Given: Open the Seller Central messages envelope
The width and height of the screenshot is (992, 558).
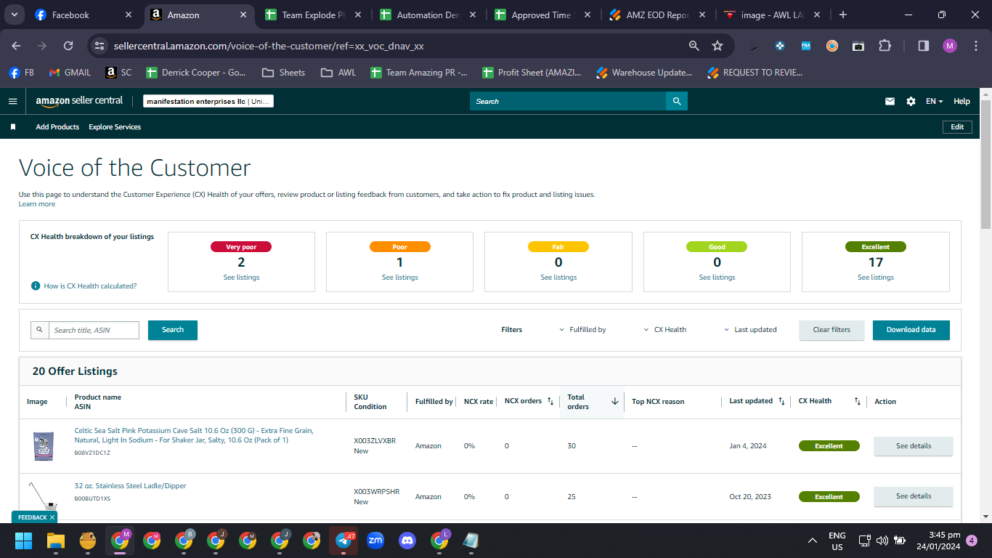Looking at the screenshot, I should [x=890, y=102].
